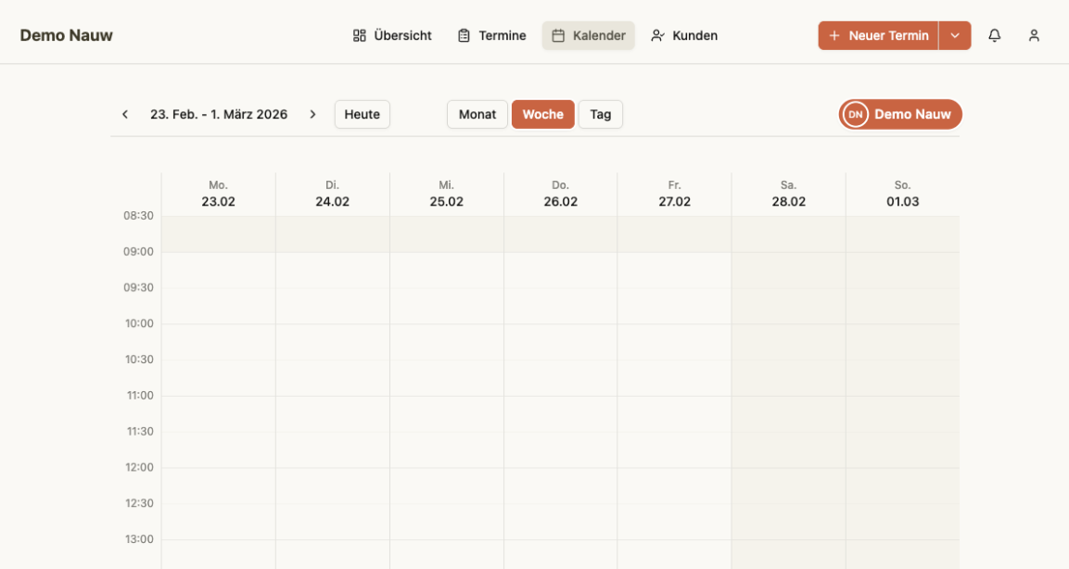Select the Di. 24.02 day header
The image size is (1069, 569).
pos(332,194)
